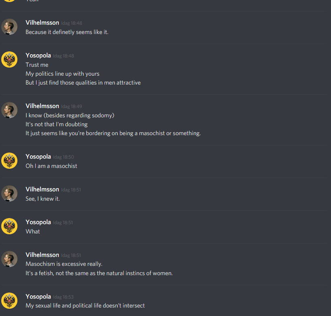Click the "Idag 18:48" timestamp after Vilhelmsson
331x316 pixels.
point(72,23)
